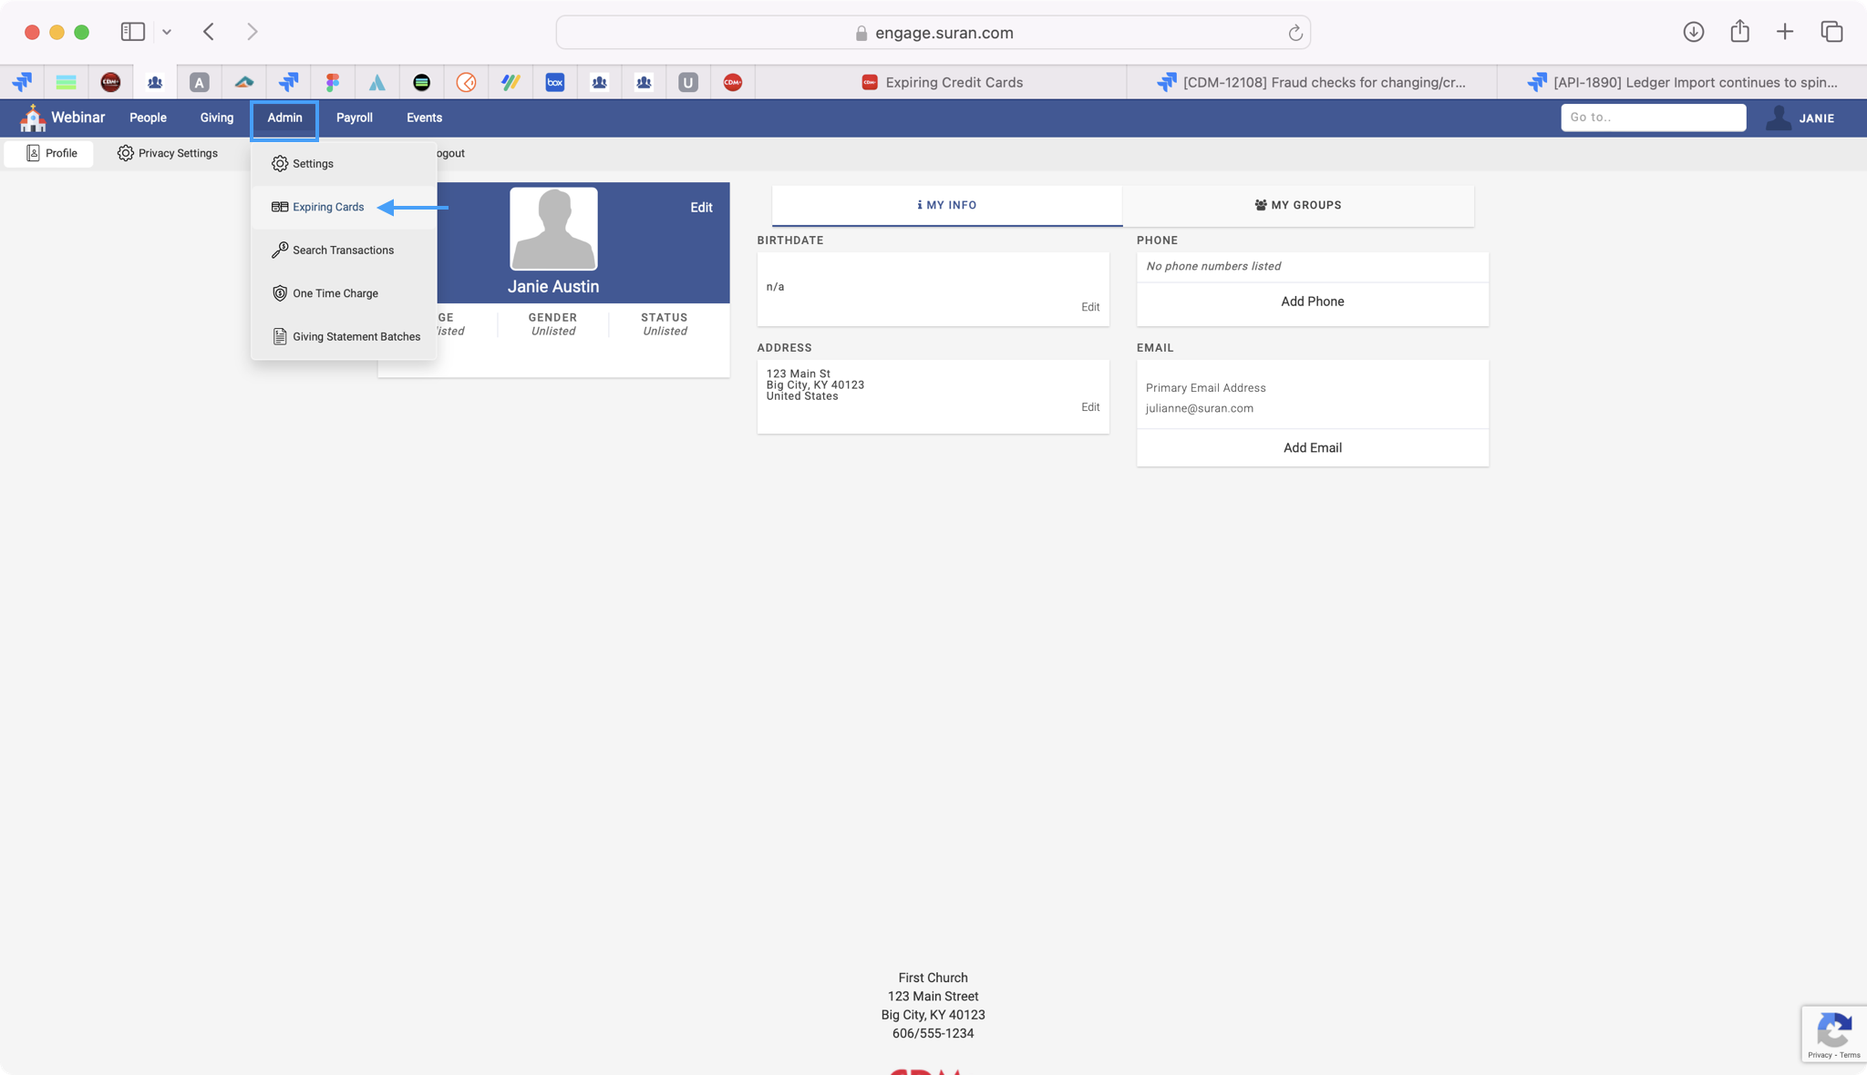Open the Giving menu
Screen dimensions: 1867x1075
(216, 118)
